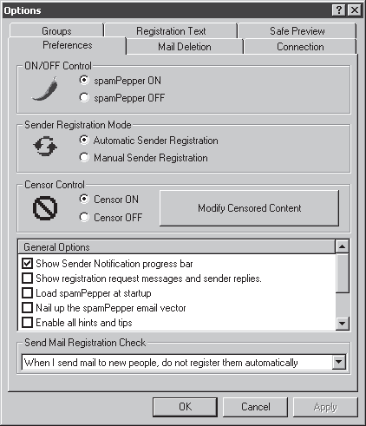The image size is (366, 426).
Task: Confirm settings with the OK button
Action: tap(185, 407)
